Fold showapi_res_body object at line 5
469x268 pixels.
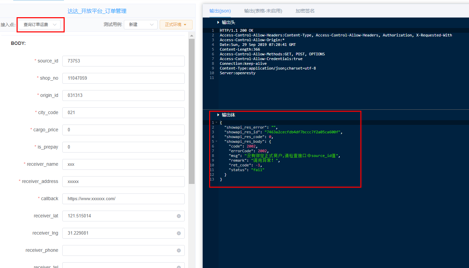click(216, 141)
